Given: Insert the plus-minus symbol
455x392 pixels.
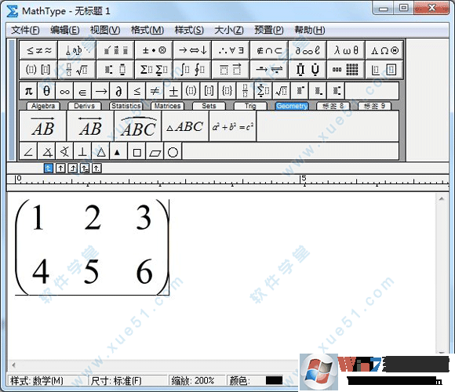Looking at the screenshot, I should click(173, 91).
